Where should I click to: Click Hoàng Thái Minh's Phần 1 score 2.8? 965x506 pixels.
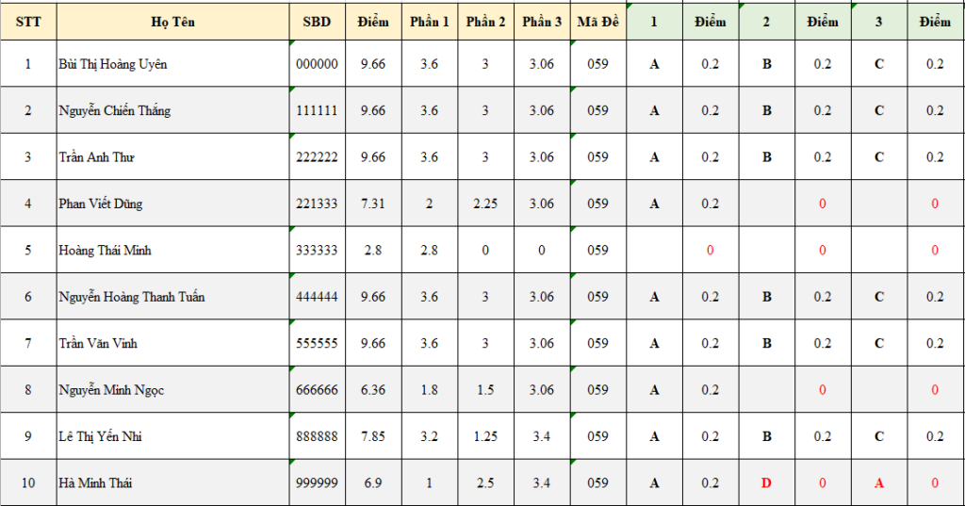point(430,251)
